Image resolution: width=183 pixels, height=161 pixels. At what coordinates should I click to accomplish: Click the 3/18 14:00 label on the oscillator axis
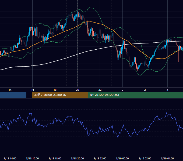click(x=10, y=158)
